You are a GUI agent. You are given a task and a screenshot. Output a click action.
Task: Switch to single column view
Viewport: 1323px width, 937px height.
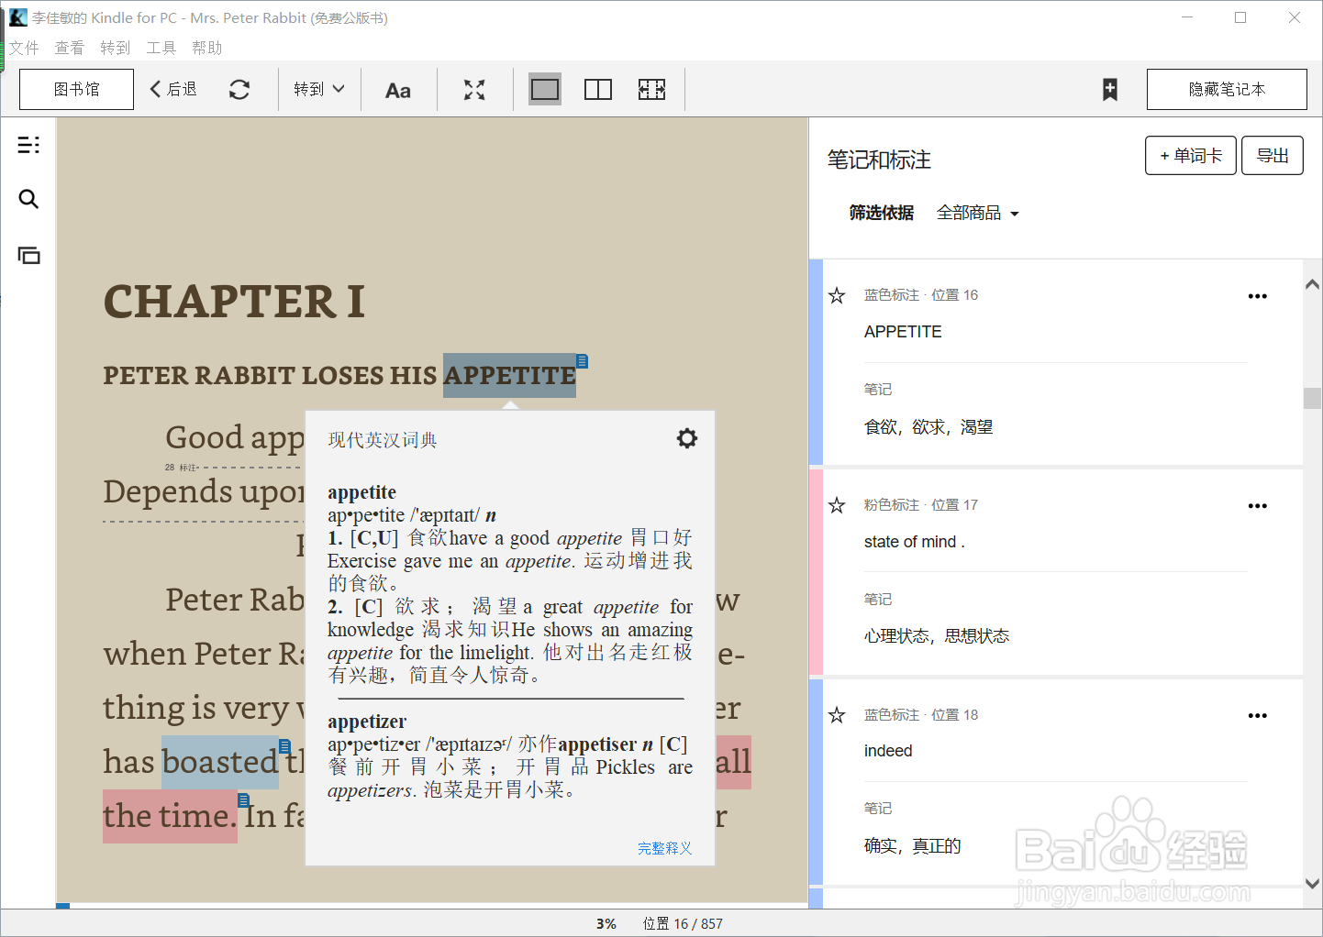tap(544, 89)
